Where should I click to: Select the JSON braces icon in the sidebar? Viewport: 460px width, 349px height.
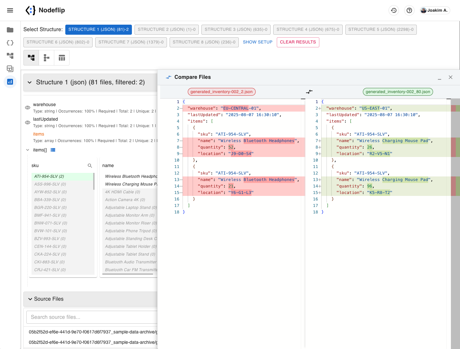[10, 42]
